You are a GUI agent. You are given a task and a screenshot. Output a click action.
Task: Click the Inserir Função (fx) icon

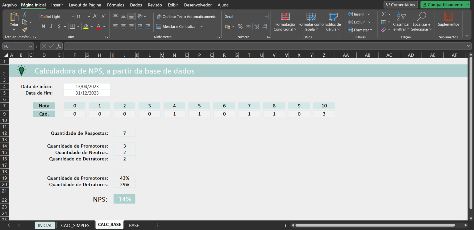pos(59,46)
